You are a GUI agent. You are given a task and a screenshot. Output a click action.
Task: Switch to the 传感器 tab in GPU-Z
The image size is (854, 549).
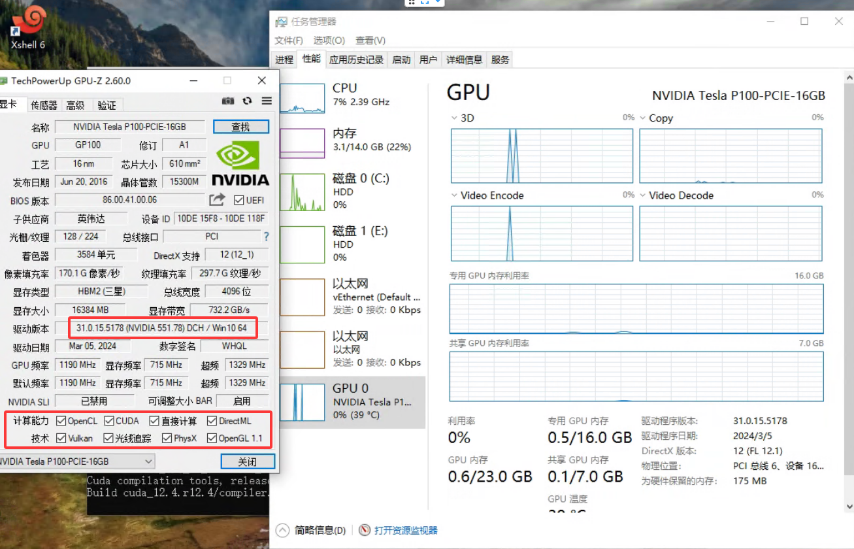pyautogui.click(x=44, y=105)
